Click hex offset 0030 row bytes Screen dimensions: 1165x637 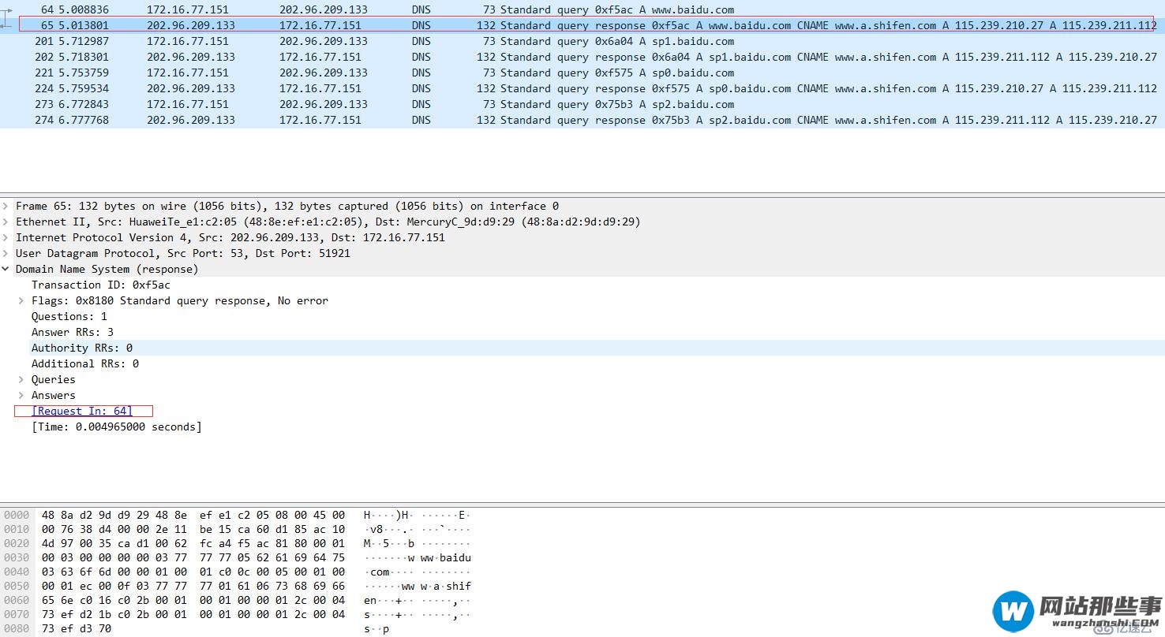coord(193,557)
